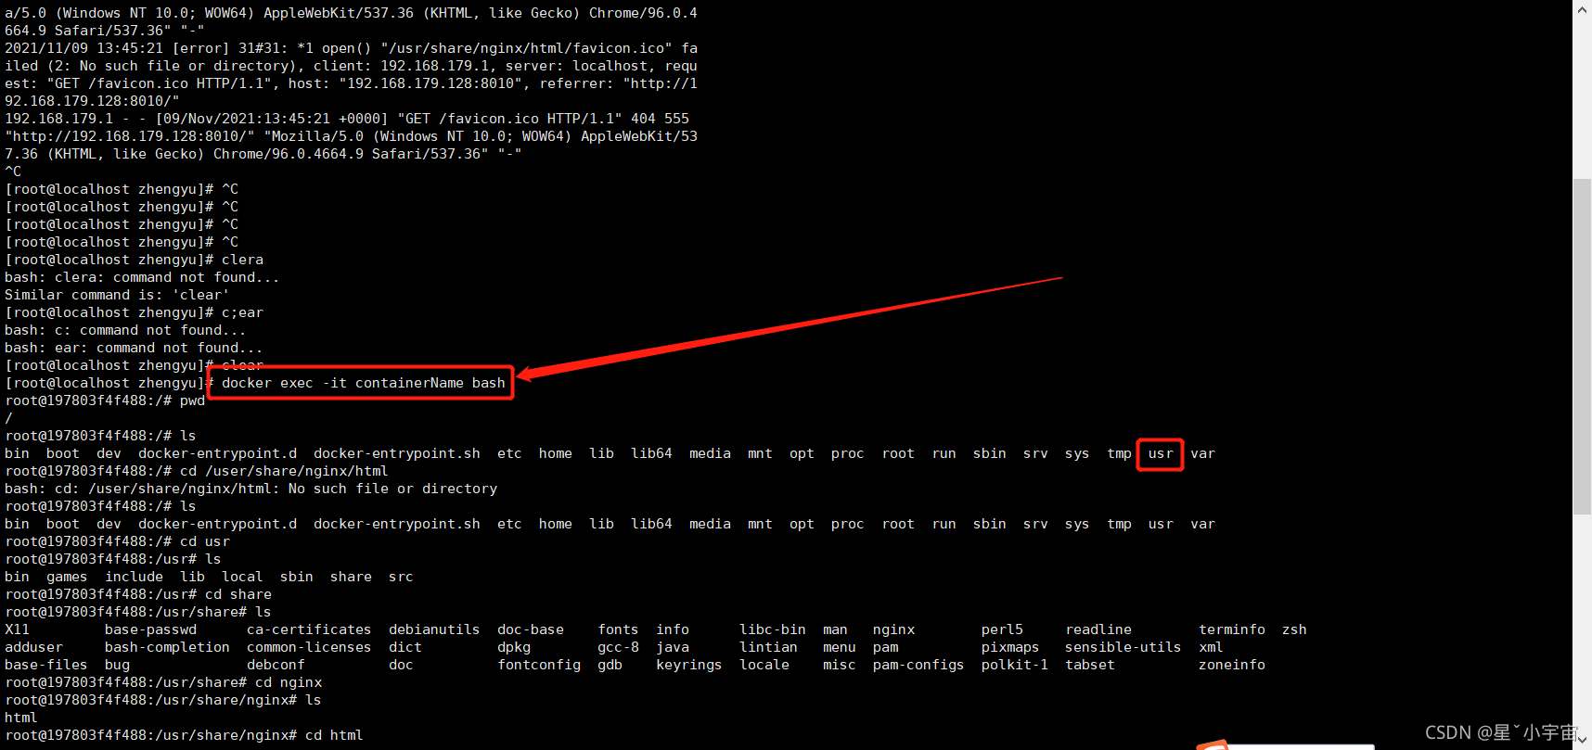Click the 'terminfo' directory name

click(x=1232, y=629)
